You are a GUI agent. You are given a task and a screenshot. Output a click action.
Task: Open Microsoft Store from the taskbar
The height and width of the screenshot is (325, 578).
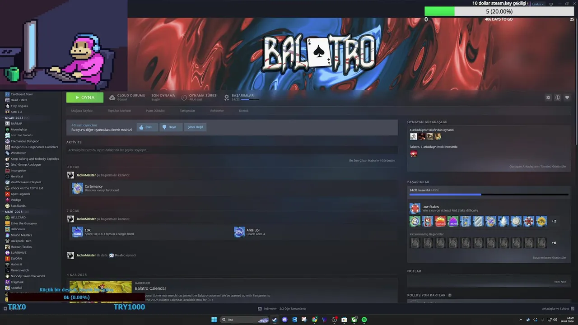344,320
